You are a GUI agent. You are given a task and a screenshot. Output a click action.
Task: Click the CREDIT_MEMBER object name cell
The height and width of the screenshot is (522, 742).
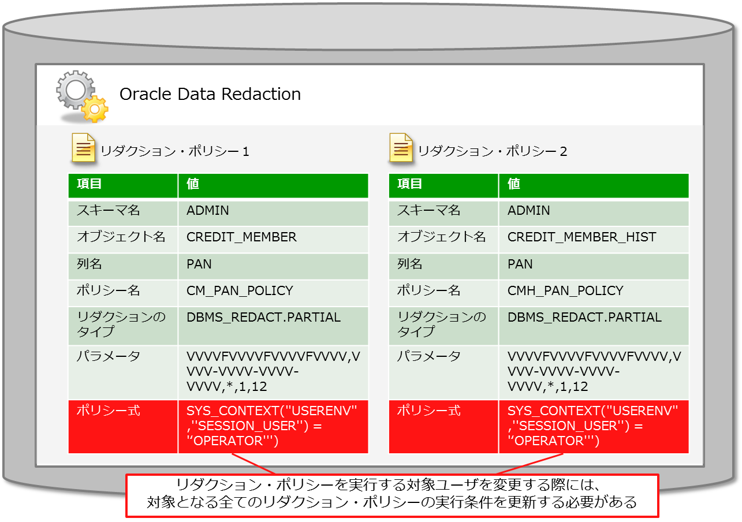point(273,239)
